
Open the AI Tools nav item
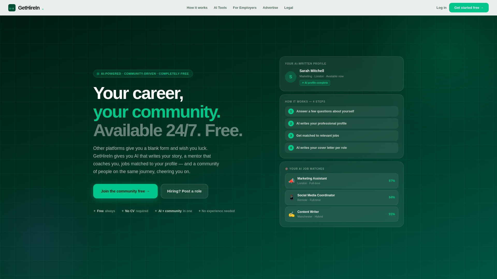pyautogui.click(x=220, y=8)
